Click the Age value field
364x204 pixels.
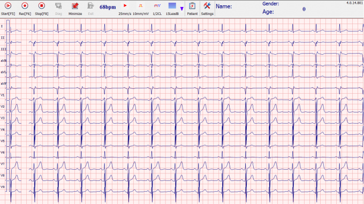[304, 9]
